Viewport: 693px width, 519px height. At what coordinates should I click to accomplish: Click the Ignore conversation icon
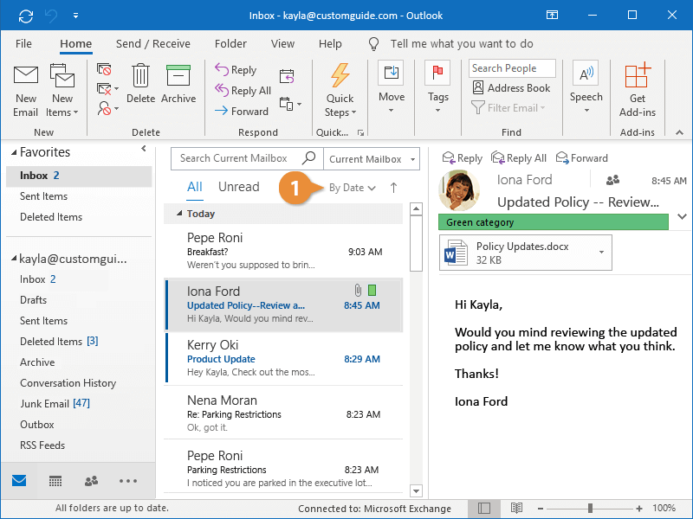coord(104,69)
